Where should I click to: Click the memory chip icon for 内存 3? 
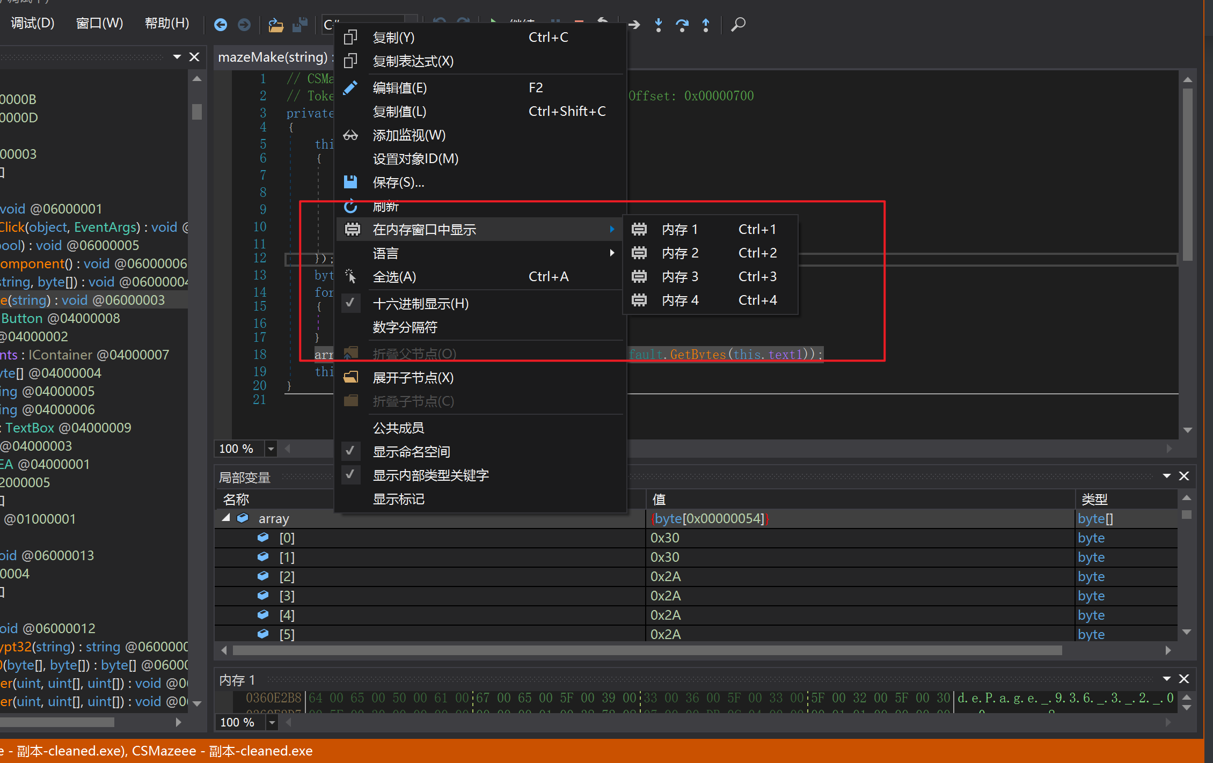(x=639, y=276)
